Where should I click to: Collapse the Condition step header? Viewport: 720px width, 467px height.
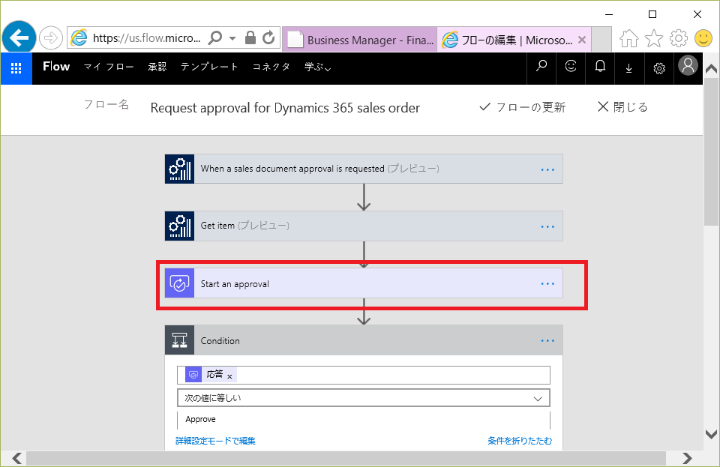point(364,340)
